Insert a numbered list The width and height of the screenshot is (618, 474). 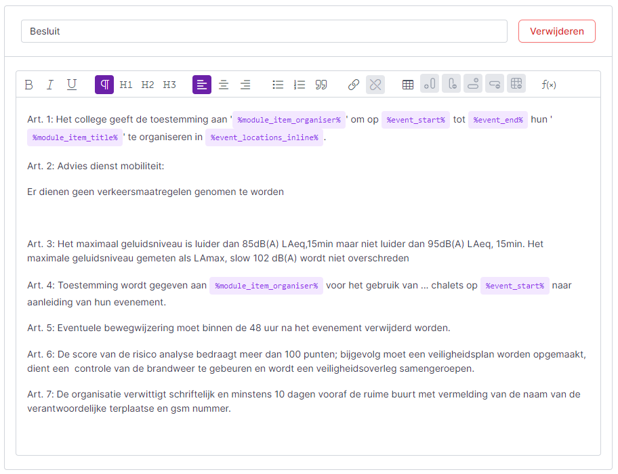pyautogui.click(x=300, y=85)
